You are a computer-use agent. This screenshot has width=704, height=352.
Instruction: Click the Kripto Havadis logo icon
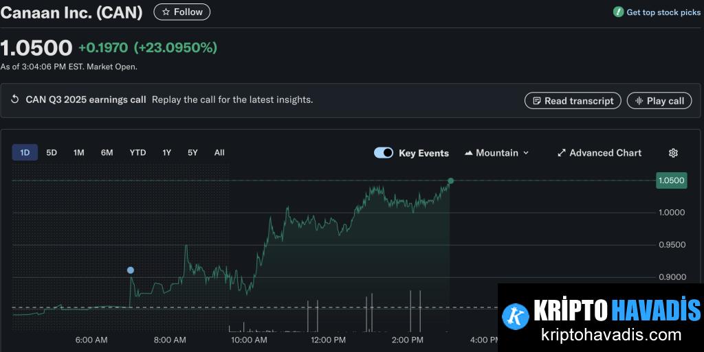point(516,316)
